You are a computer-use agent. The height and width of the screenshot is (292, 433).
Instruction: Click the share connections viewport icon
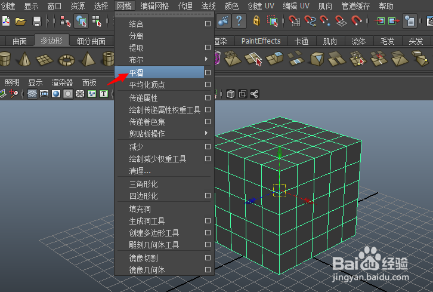pos(254,94)
